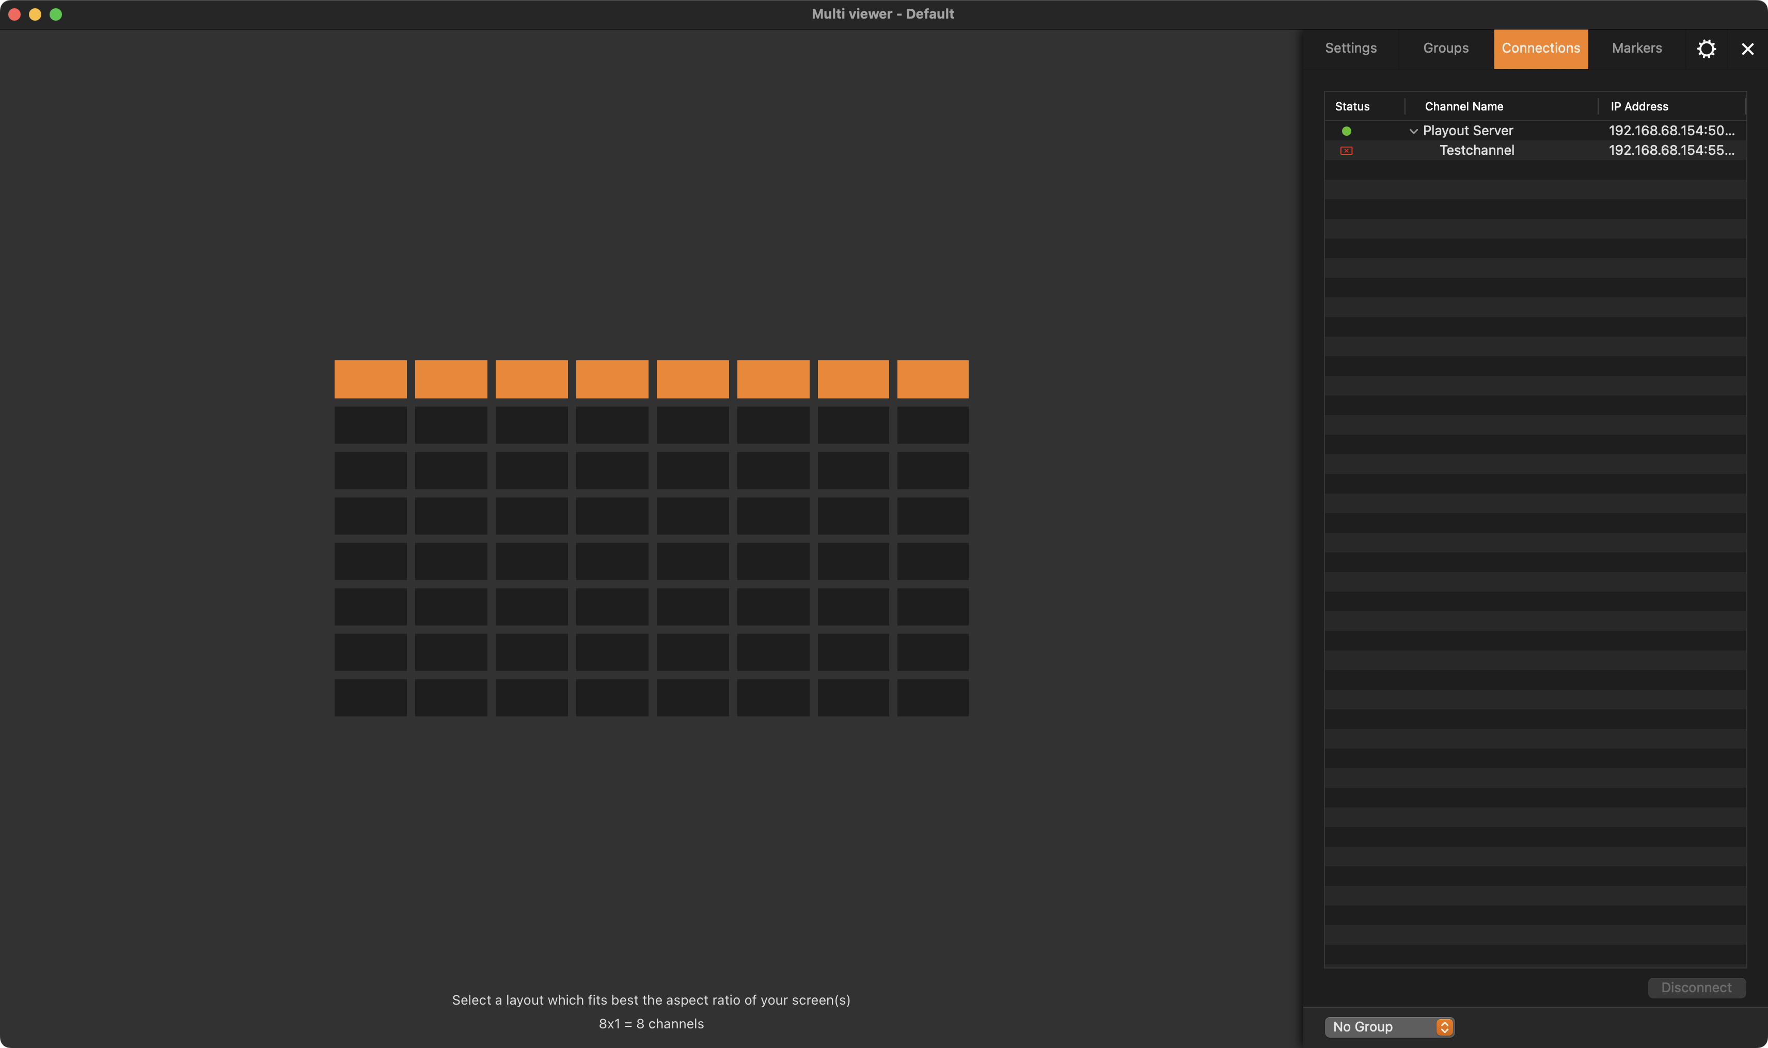Viewport: 1768px width, 1048px height.
Task: Click the Disconnect button
Action: click(1696, 987)
